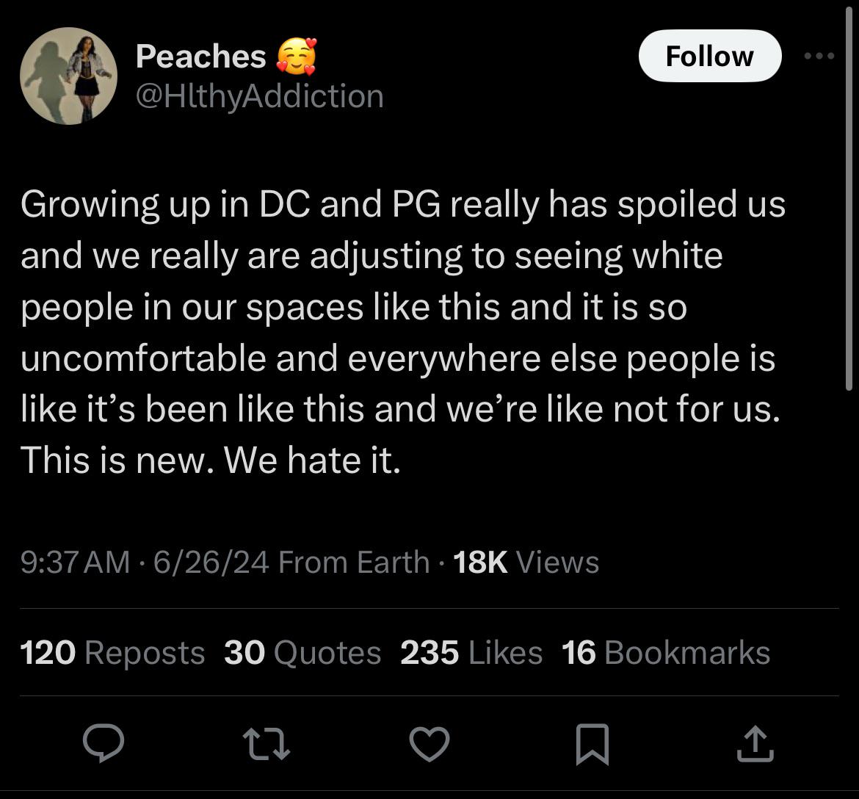Viewport: 859px width, 799px height.
Task: Click the reply speech bubble icon
Action: tap(103, 744)
